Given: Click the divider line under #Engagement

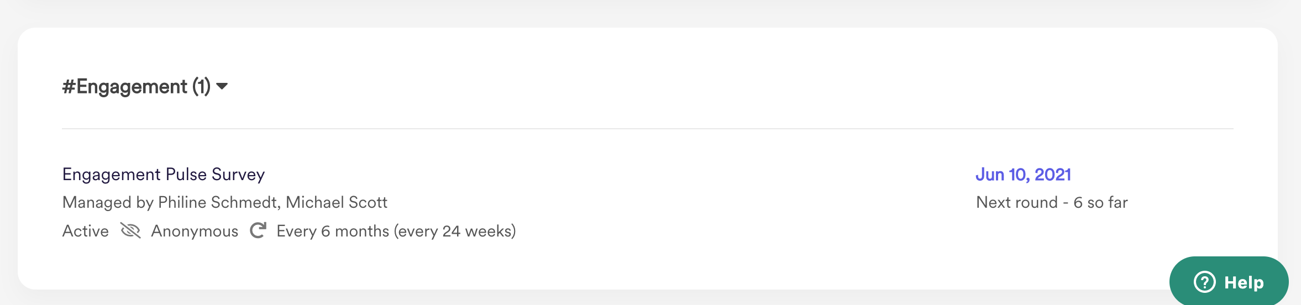Looking at the screenshot, I should tap(647, 129).
